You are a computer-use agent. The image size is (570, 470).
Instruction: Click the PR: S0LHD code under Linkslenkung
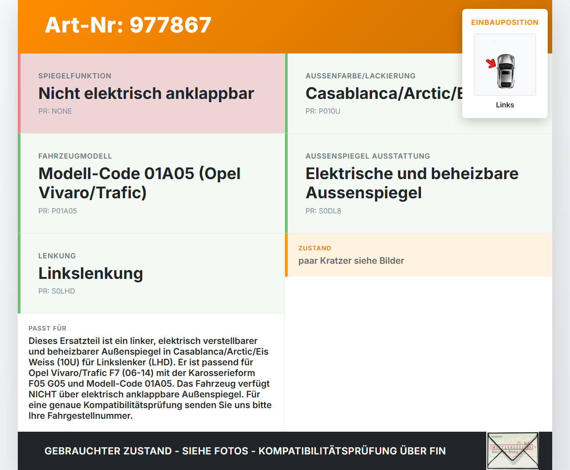click(57, 291)
